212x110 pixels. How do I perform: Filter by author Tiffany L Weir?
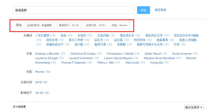108,62
